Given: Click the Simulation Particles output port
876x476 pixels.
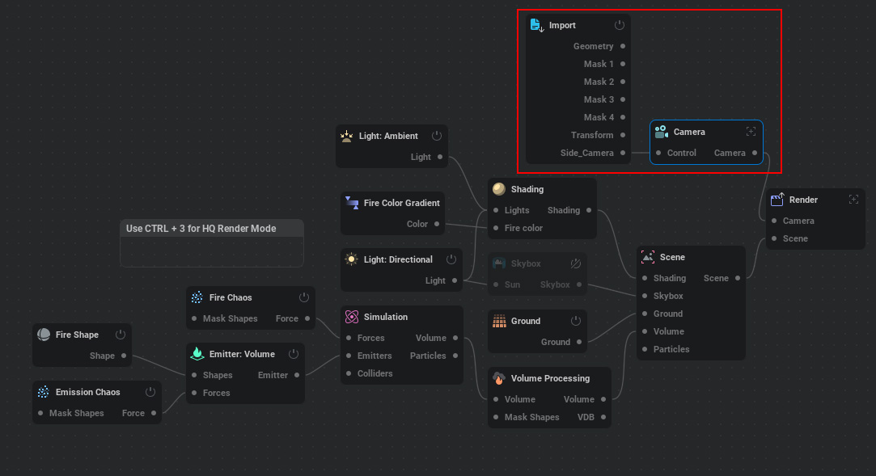Looking at the screenshot, I should pyautogui.click(x=455, y=356).
